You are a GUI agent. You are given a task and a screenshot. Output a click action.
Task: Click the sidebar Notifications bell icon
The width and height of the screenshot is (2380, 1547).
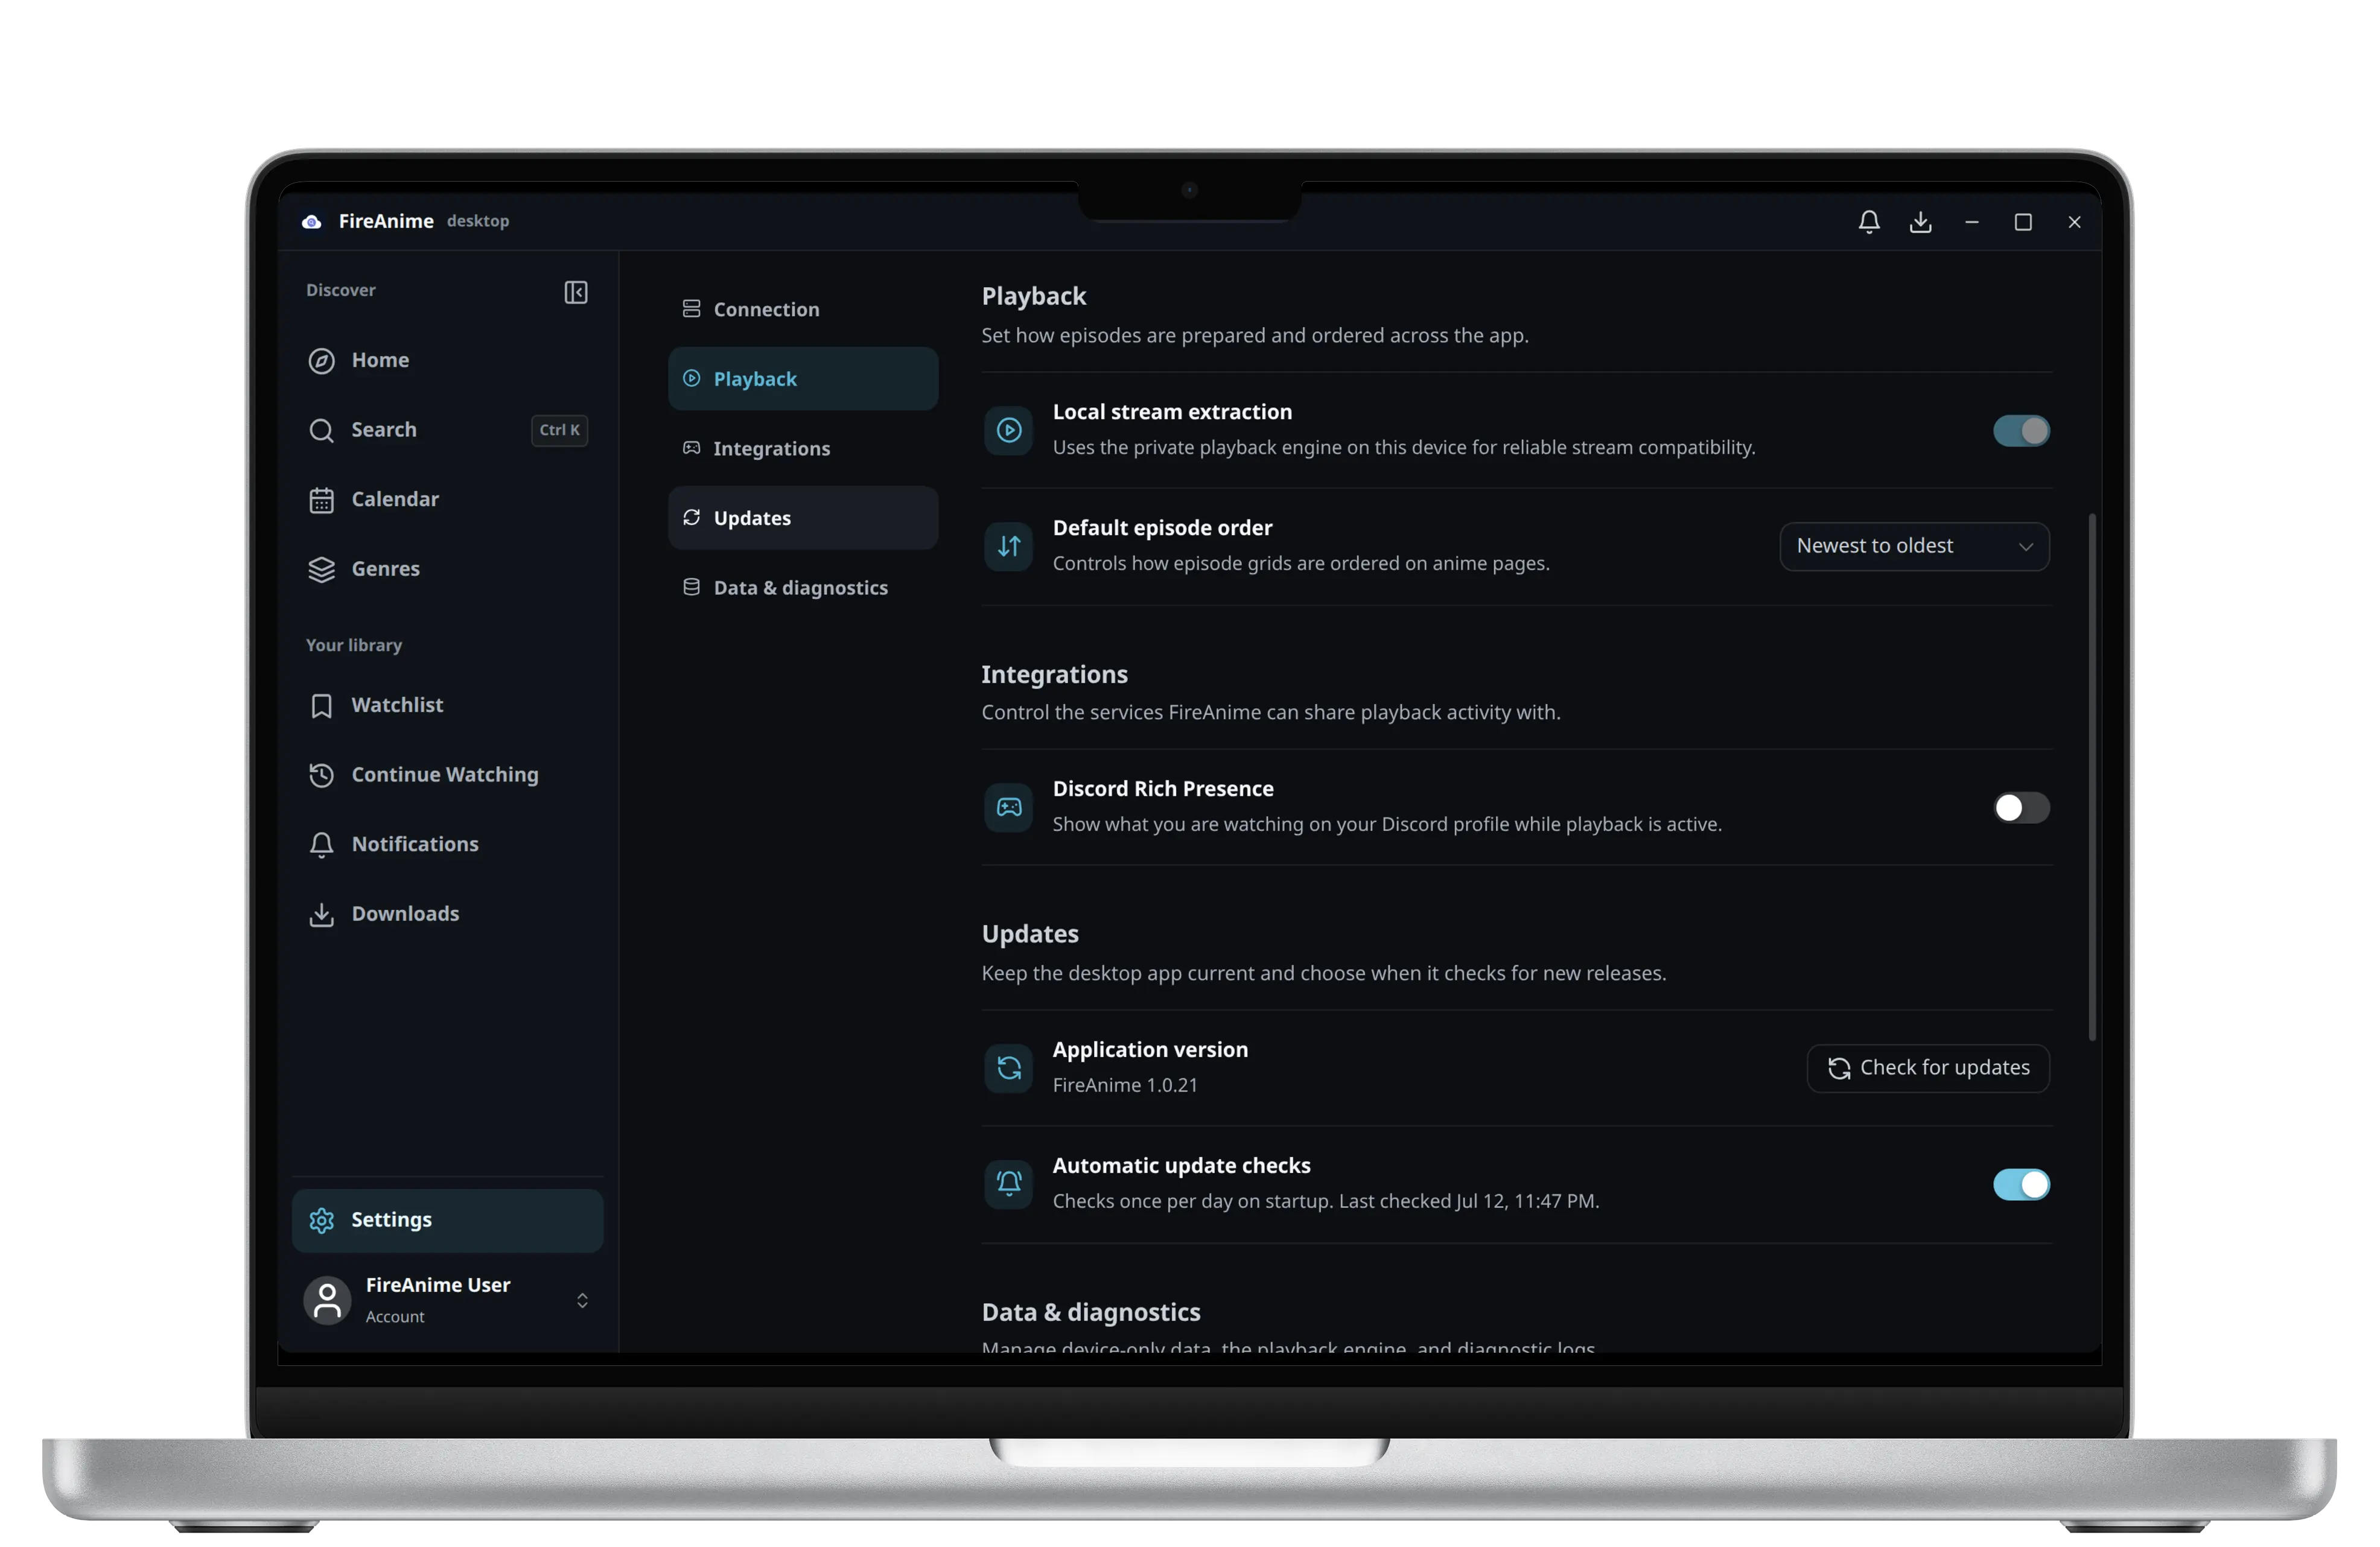point(321,845)
